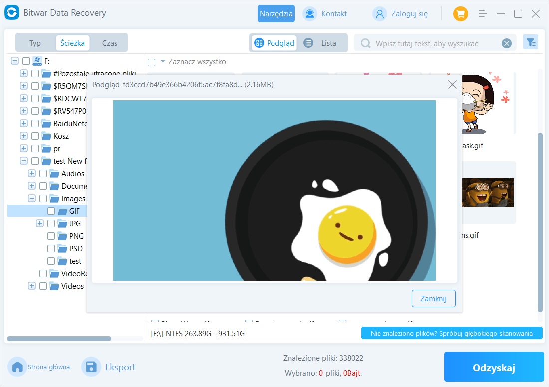Check the Kosz folder checkbox
Viewport: 549px width, 387px height.
35,136
